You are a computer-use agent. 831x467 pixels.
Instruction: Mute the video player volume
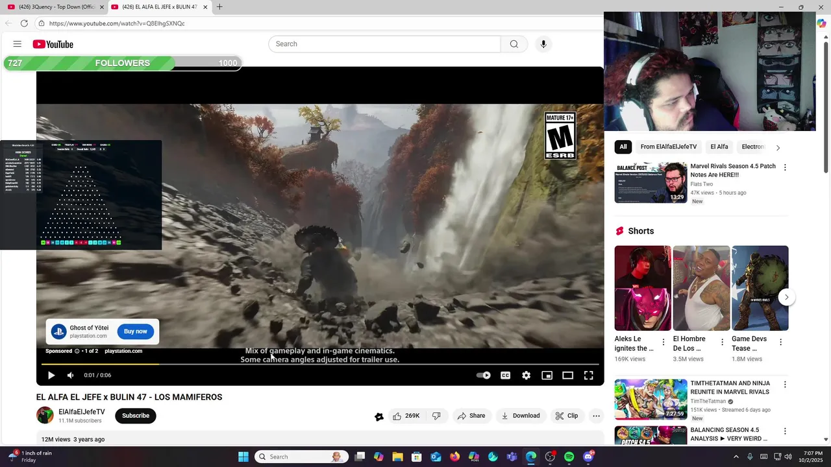[x=71, y=375]
